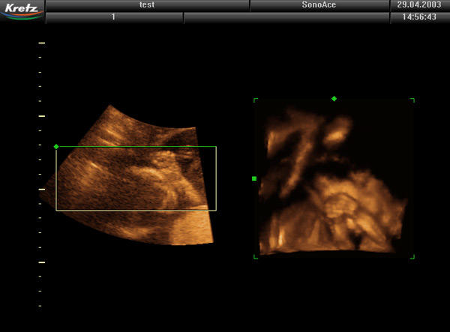
Task: Click the Kretz logo
Action: 22,11
